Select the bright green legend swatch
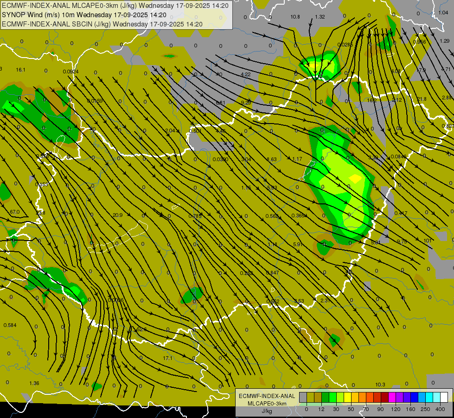Image resolution: width=454 pixels, height=418 pixels. click(333, 398)
